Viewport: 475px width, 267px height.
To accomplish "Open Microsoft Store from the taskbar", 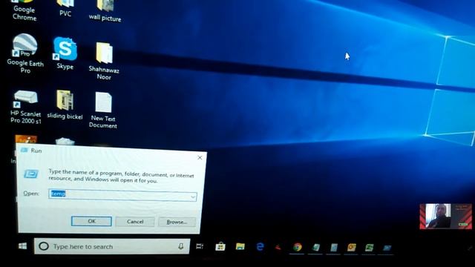I will pos(220,247).
